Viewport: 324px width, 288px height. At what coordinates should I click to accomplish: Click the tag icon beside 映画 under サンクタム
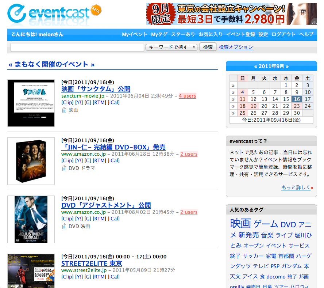[x=64, y=110]
